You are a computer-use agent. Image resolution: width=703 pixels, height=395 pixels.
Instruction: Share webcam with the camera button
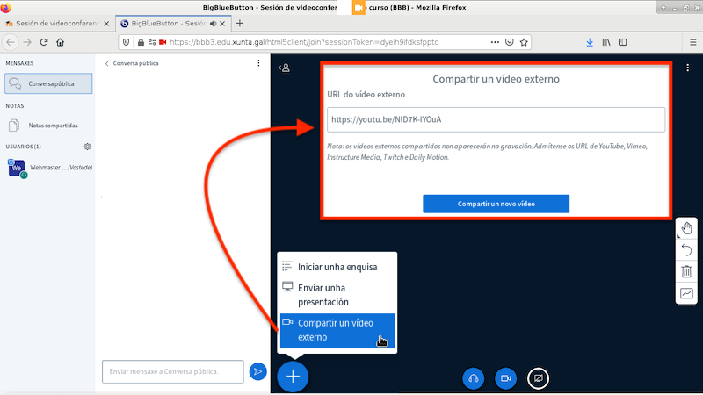click(506, 378)
